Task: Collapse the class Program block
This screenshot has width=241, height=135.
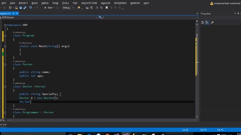Action: coord(5,36)
